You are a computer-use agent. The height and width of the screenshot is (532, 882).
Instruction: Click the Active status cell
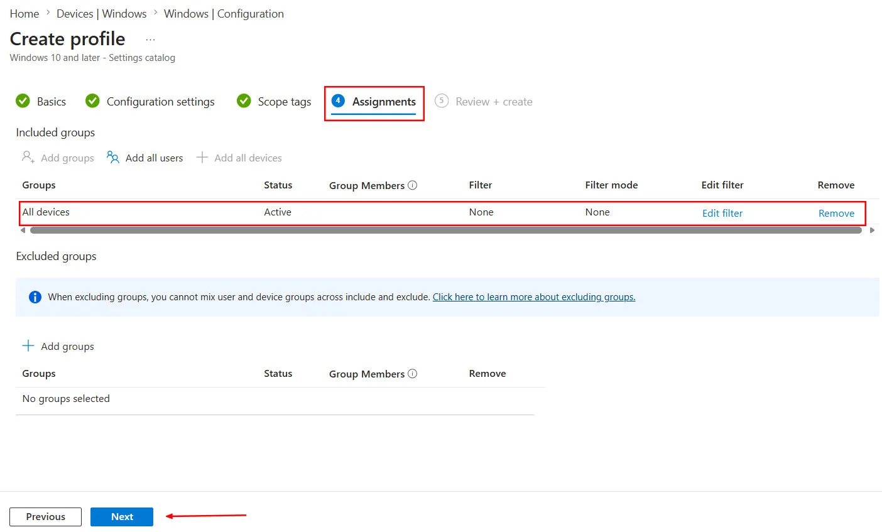(278, 212)
